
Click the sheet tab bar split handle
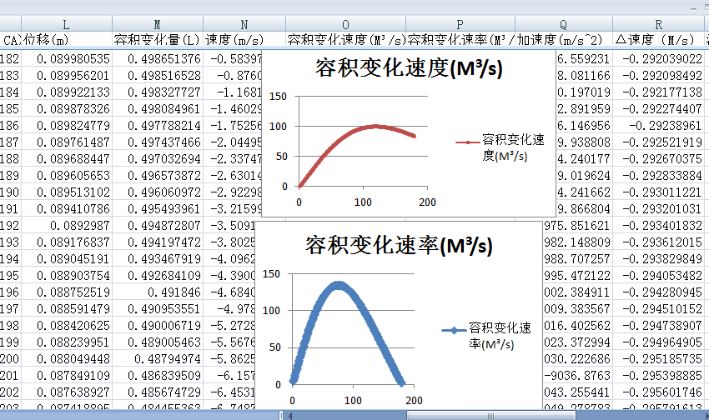click(281, 416)
